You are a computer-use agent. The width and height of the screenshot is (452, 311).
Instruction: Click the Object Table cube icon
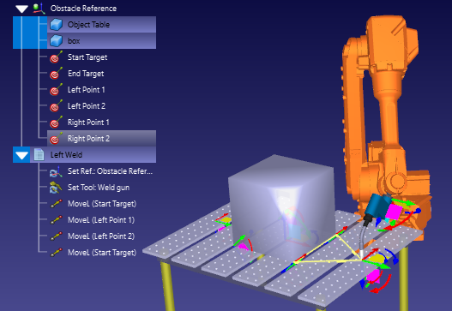[x=56, y=25]
